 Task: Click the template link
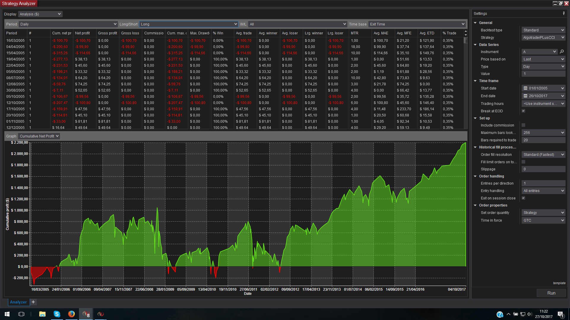559,283
